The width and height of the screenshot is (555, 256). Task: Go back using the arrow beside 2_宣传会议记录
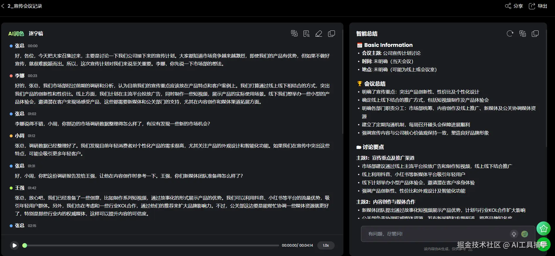tap(3, 6)
